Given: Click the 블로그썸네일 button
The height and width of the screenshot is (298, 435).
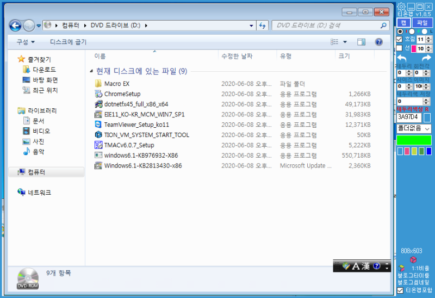Looking at the screenshot, I should [x=413, y=282].
